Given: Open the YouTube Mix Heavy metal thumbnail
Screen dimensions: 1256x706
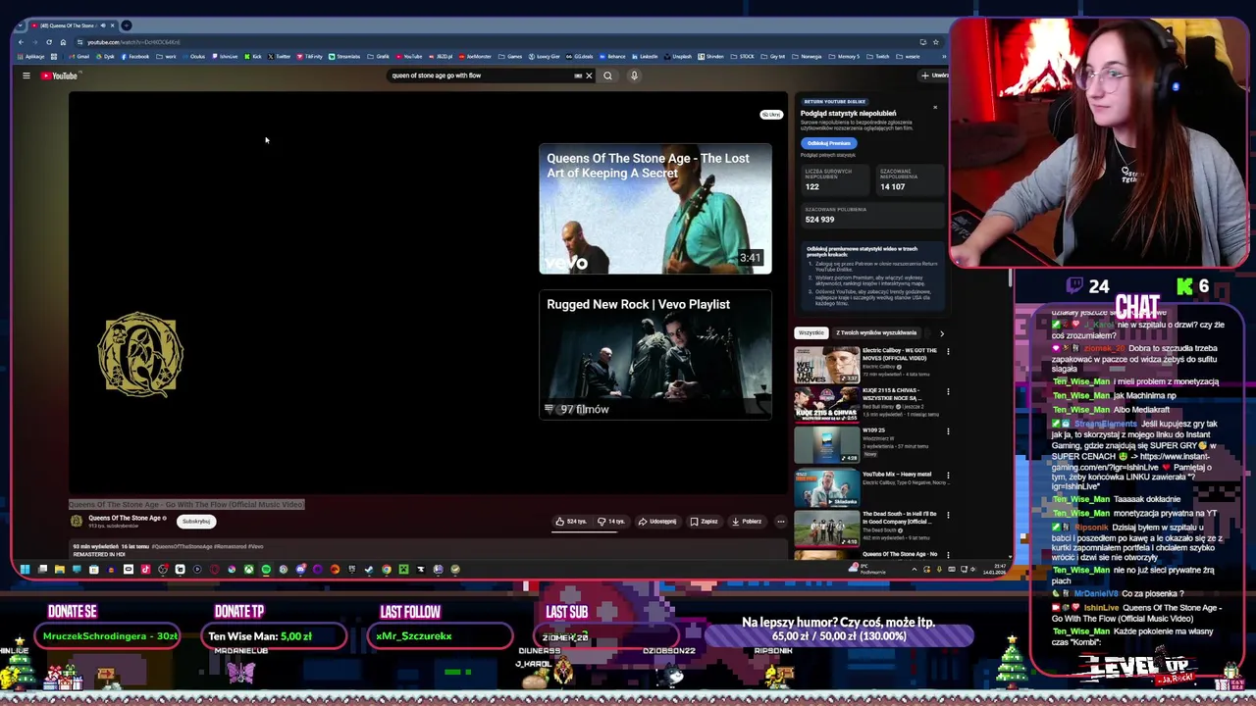Looking at the screenshot, I should click(x=826, y=487).
